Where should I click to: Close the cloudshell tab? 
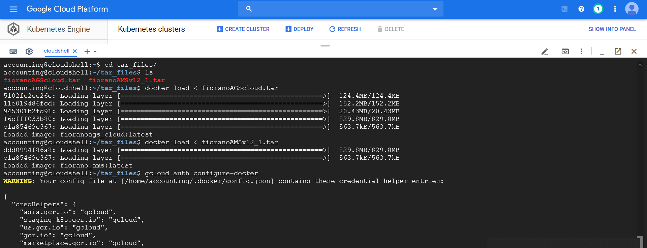click(75, 51)
